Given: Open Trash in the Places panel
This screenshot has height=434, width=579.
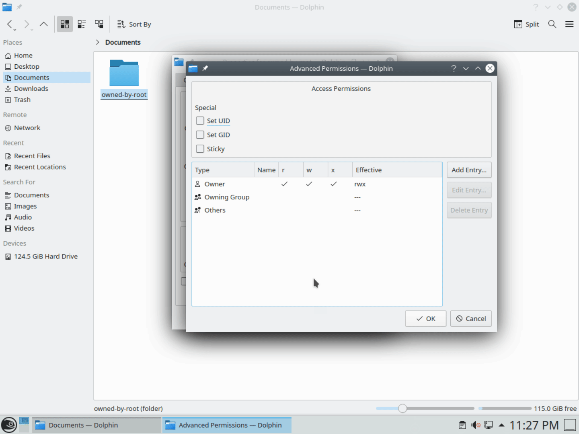Looking at the screenshot, I should [47, 100].
